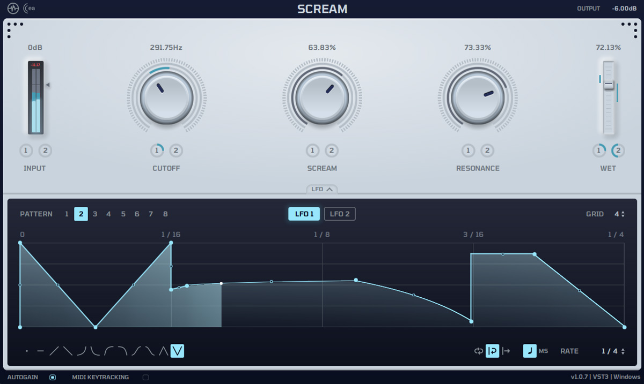Viewport: 644px width, 384px height.
Task: Enable the loop playback mode icon
Action: 479,351
